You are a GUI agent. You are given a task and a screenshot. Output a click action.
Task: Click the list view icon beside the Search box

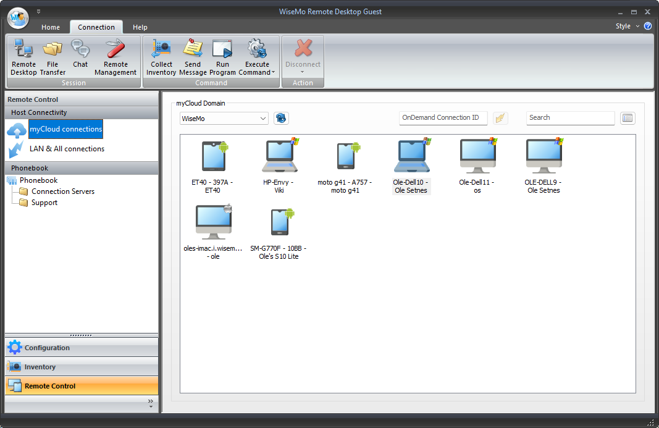pyautogui.click(x=628, y=118)
